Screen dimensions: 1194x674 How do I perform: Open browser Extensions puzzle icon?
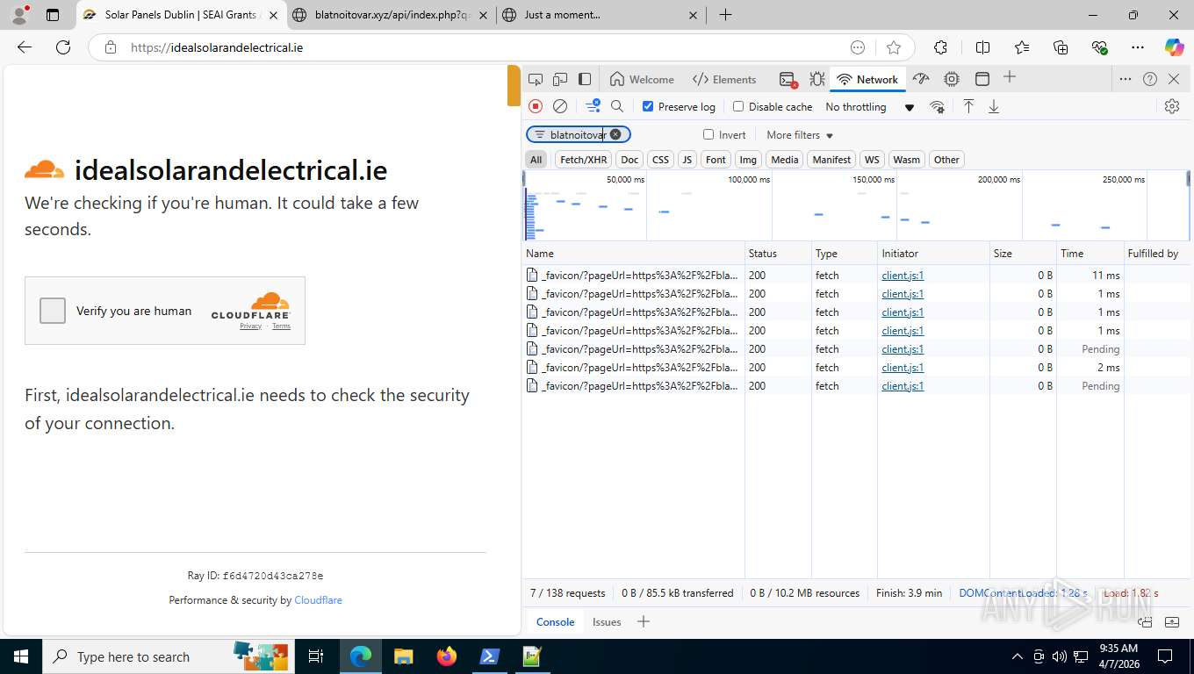940,47
